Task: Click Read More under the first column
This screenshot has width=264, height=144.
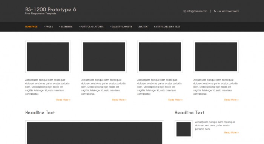Action: pyautogui.click(x=63, y=100)
